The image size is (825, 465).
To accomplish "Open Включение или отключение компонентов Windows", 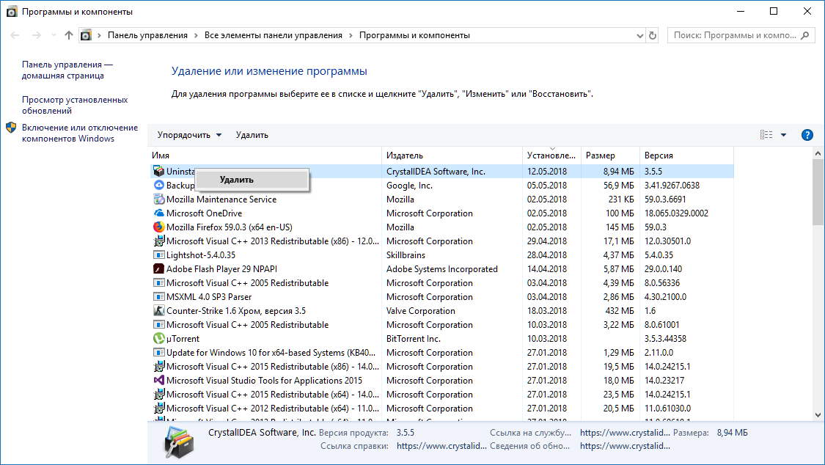I will pyautogui.click(x=80, y=133).
